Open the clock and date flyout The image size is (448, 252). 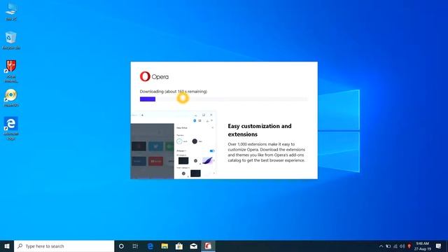tap(423, 246)
